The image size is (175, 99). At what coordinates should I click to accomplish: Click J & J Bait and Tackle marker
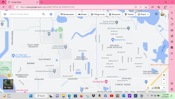click(13, 56)
